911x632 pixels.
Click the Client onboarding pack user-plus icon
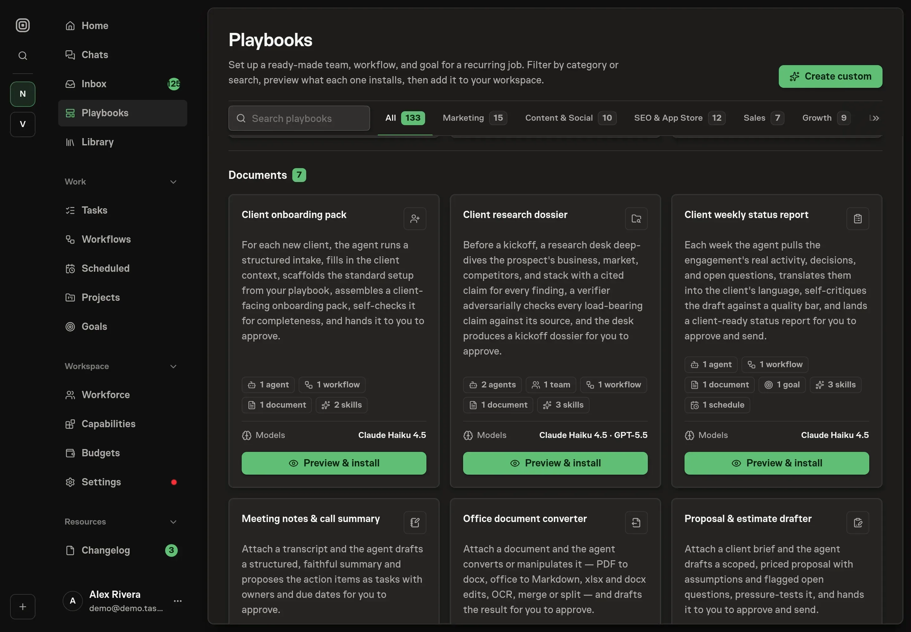[415, 219]
